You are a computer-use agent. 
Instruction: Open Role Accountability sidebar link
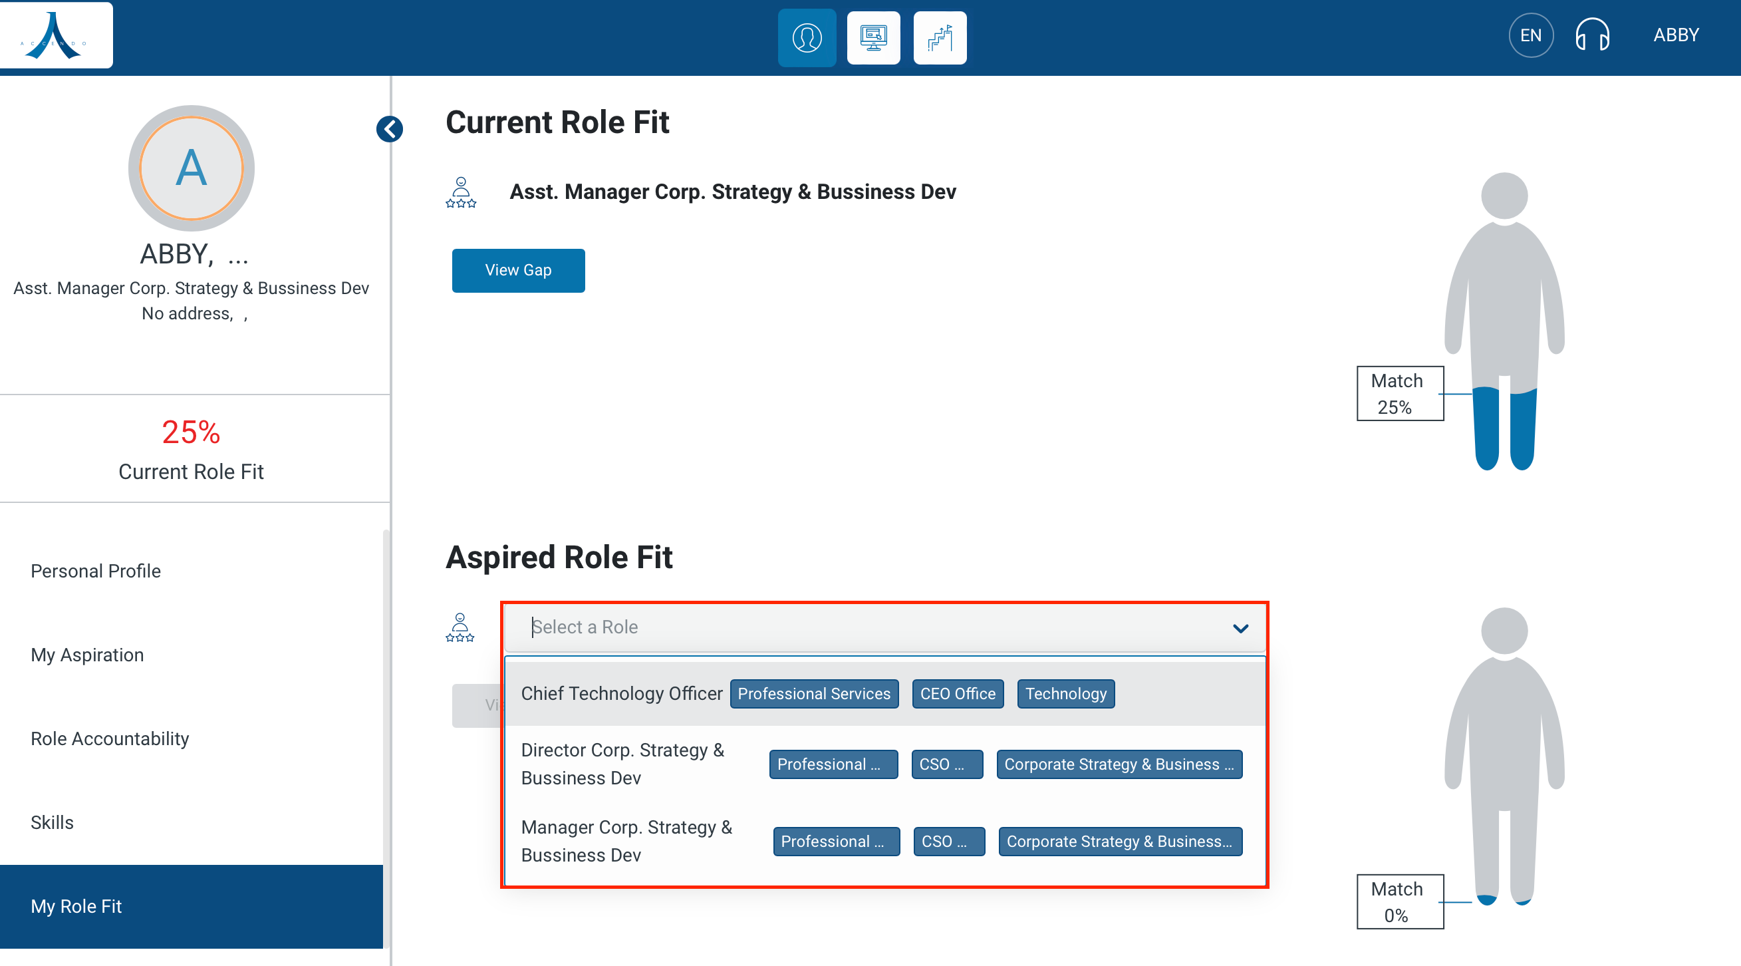(110, 738)
